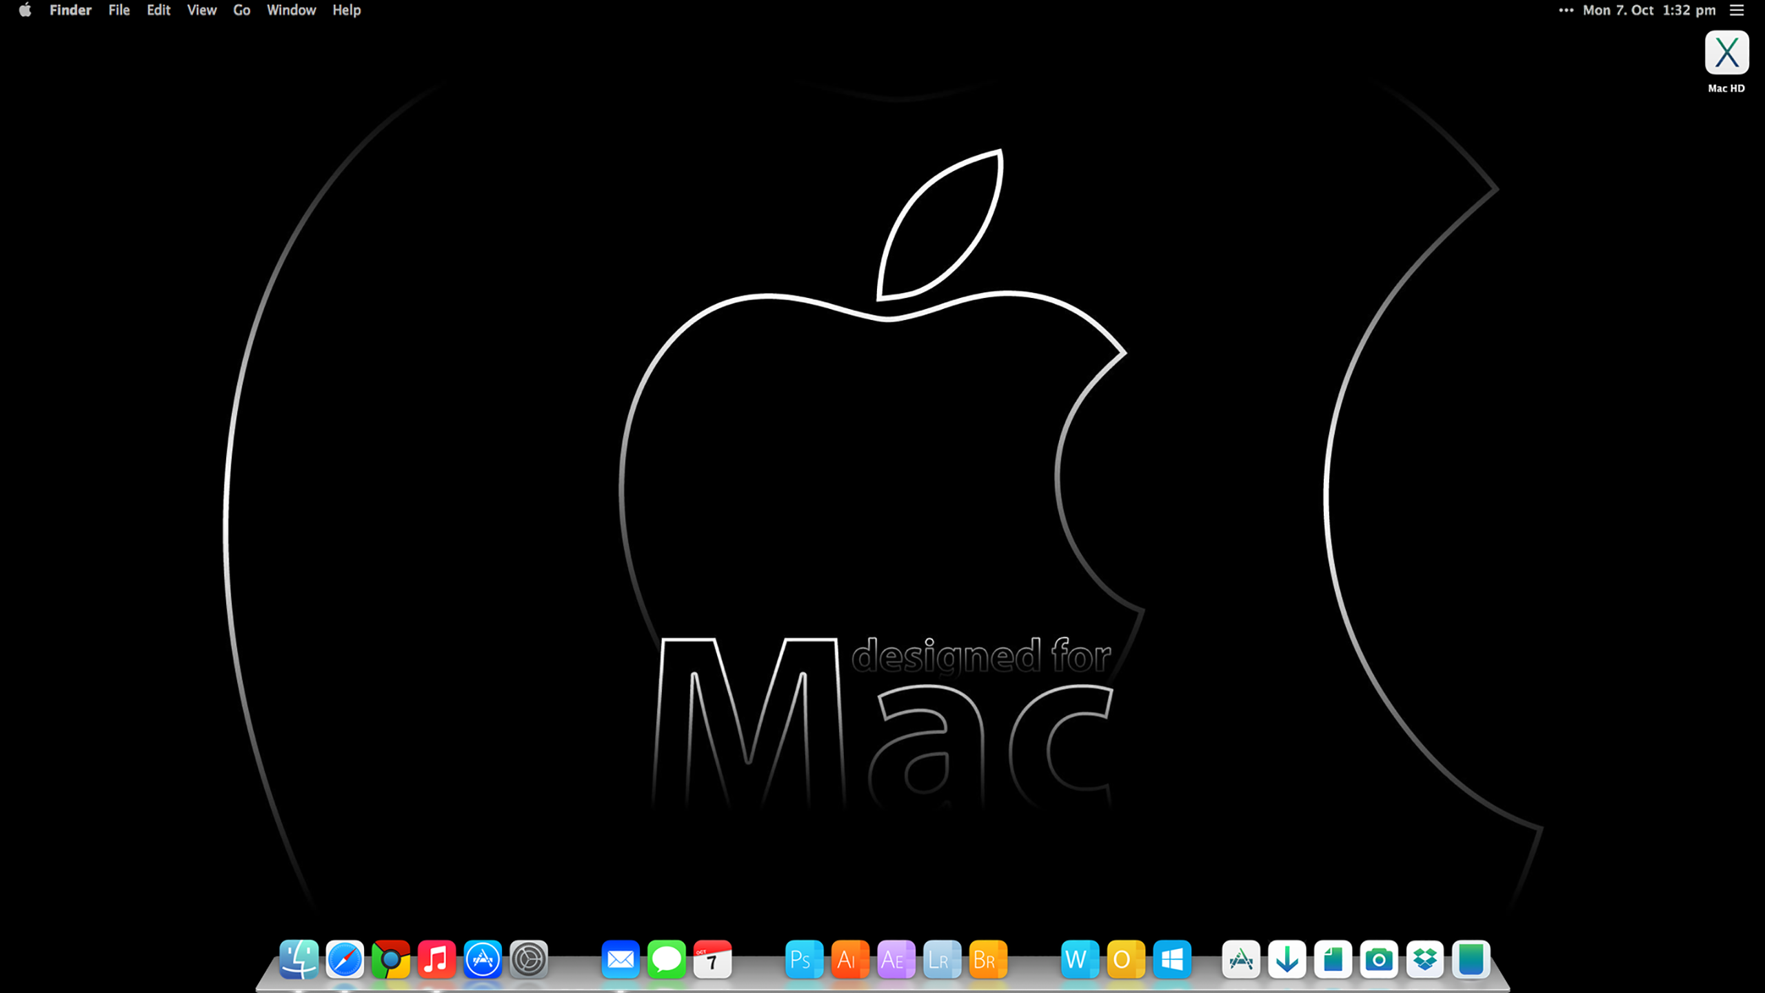
Task: Click the date and time Mon 7. Oct
Action: click(x=1649, y=10)
